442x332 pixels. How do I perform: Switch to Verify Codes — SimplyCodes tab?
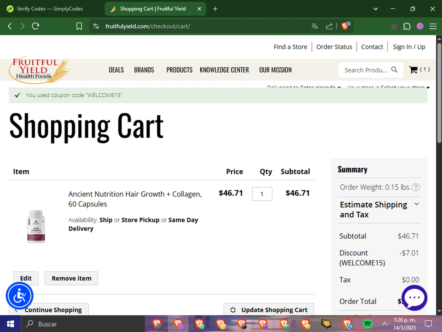(50, 9)
